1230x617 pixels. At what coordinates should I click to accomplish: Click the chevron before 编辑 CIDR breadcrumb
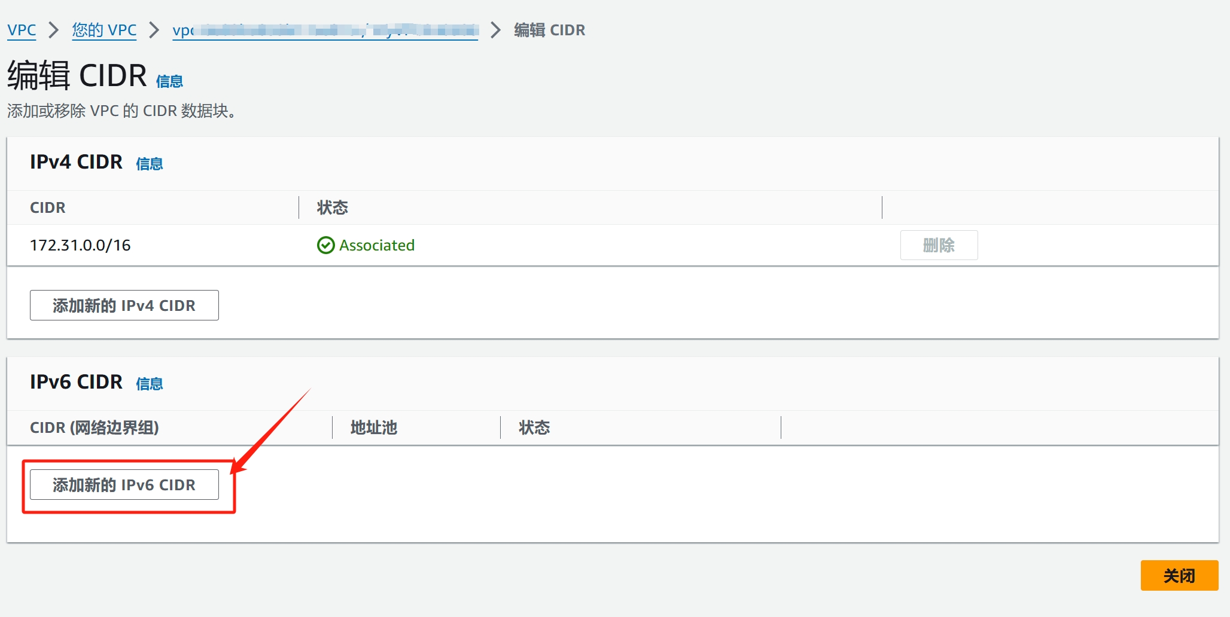point(495,30)
